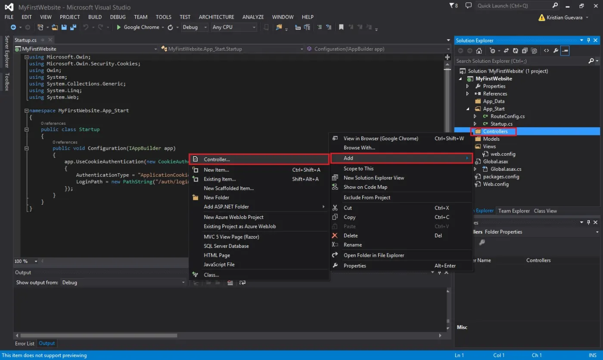Image resolution: width=603 pixels, height=360 pixels.
Task: Click the Search Solution Explorer field
Action: pyautogui.click(x=522, y=61)
